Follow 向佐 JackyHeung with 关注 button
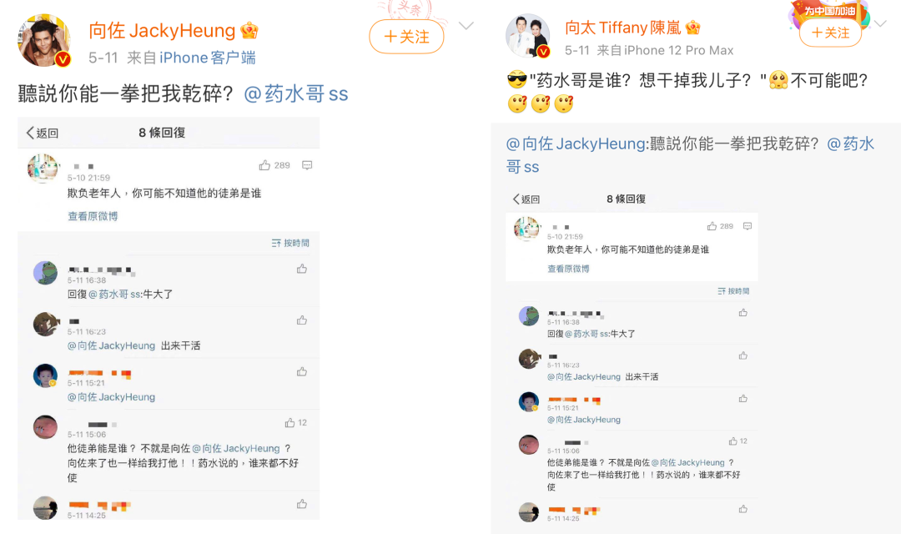 [x=407, y=37]
